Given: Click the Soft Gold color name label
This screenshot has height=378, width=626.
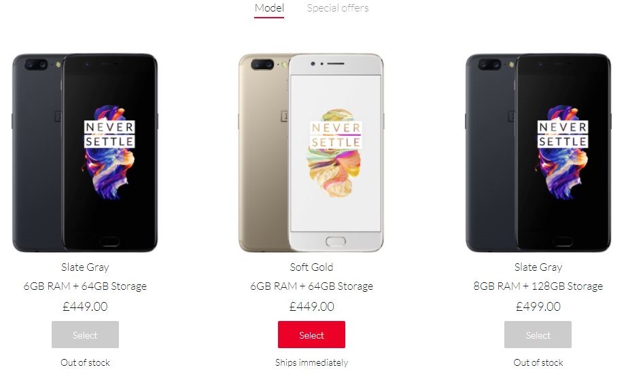Looking at the screenshot, I should click(x=311, y=267).
